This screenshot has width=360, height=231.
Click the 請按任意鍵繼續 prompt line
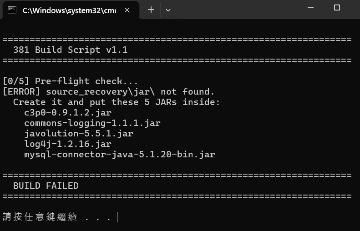pos(57,217)
